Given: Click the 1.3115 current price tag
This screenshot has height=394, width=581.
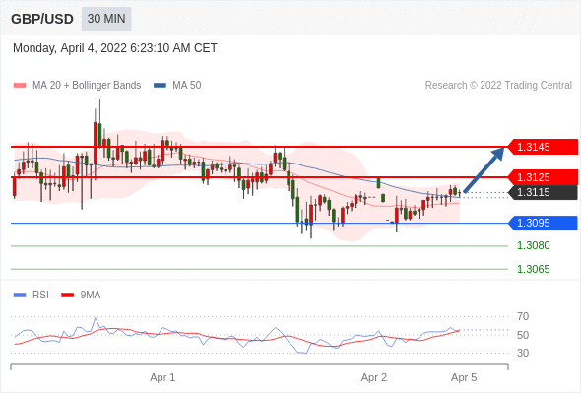Looking at the screenshot, I should (543, 192).
